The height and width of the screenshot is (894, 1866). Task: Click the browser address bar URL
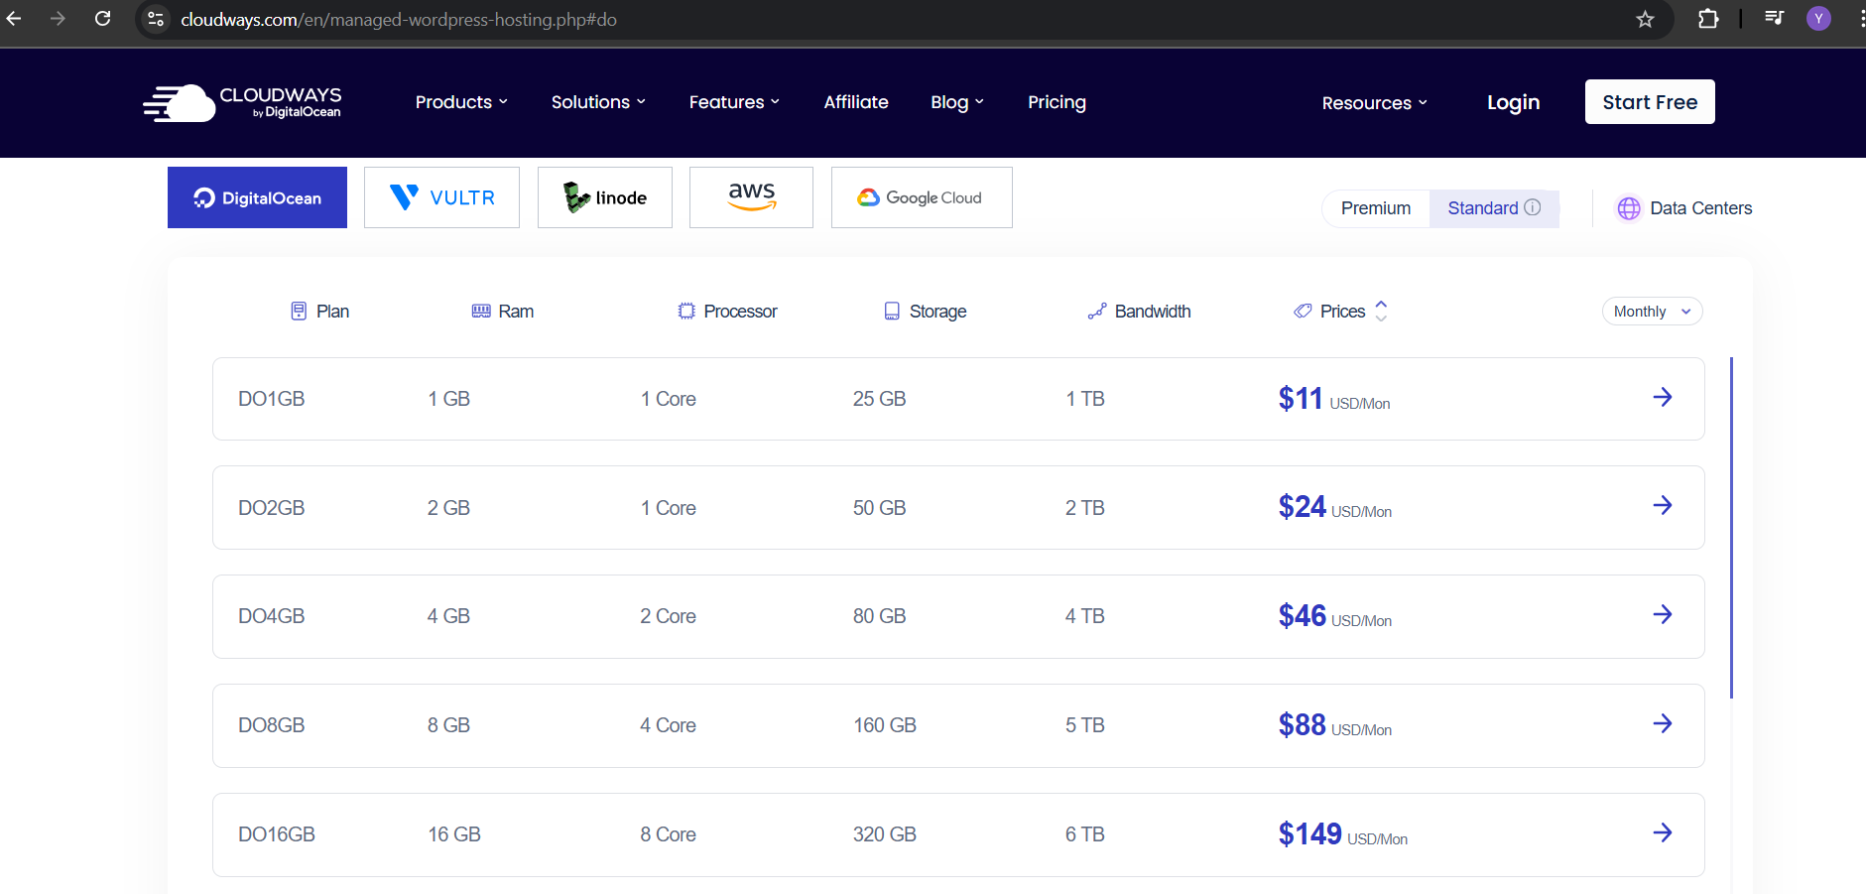pyautogui.click(x=399, y=20)
